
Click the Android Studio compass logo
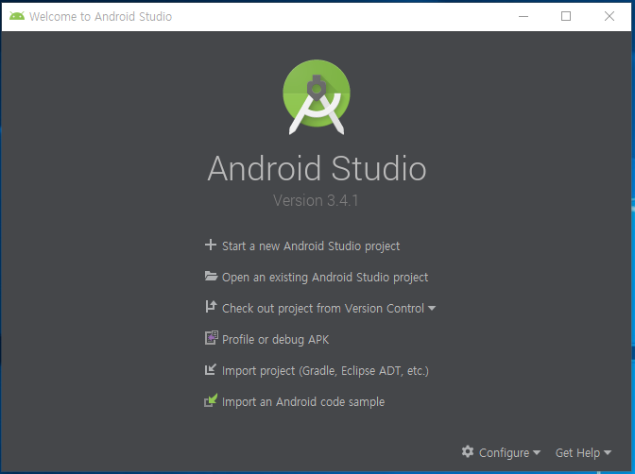click(x=317, y=97)
